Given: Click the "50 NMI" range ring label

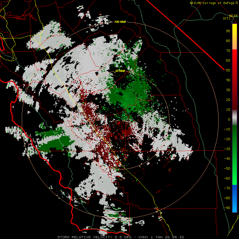Looking at the screenshot, I should click(x=120, y=71).
